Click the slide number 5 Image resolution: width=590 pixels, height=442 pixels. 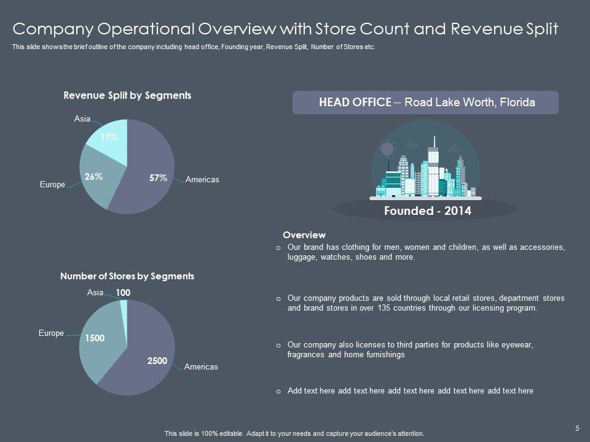[578, 428]
